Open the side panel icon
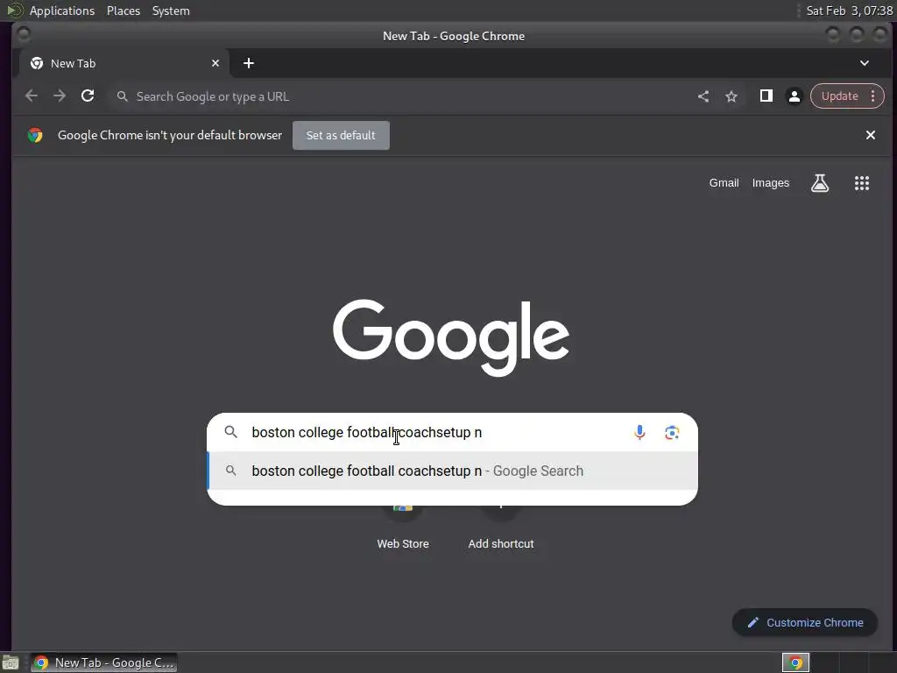Viewport: 897px width, 673px height. point(766,96)
